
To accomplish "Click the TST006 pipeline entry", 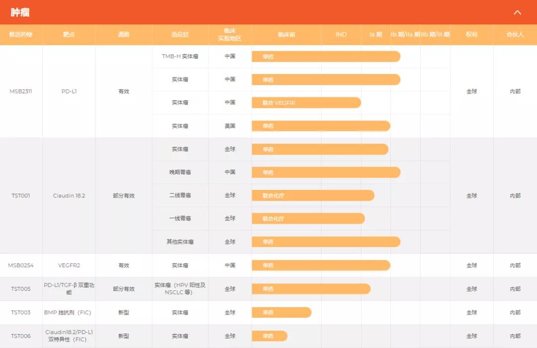I will pyautogui.click(x=21, y=336).
